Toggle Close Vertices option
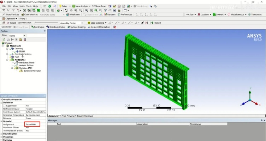Screen dimensions: 266x141 [x=30, y=14]
